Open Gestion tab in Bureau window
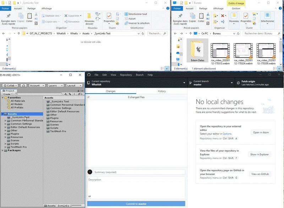 coord(236,8)
